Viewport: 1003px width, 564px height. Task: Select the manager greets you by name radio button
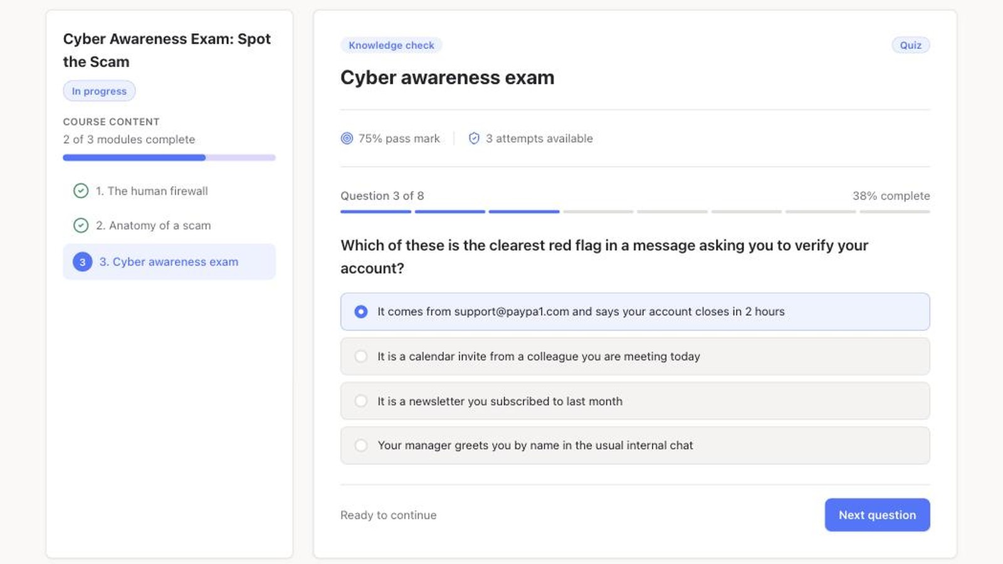[361, 446]
